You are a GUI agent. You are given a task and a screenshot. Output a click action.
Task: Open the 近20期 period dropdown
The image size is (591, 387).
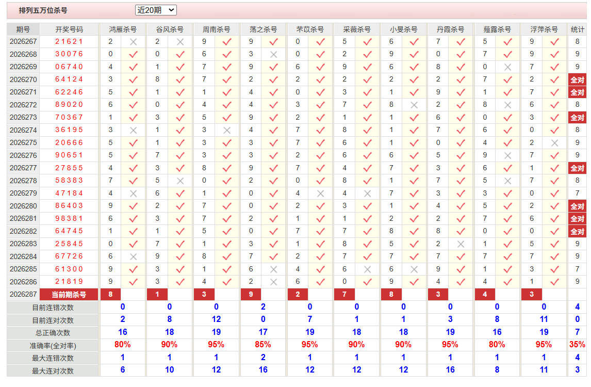[156, 10]
